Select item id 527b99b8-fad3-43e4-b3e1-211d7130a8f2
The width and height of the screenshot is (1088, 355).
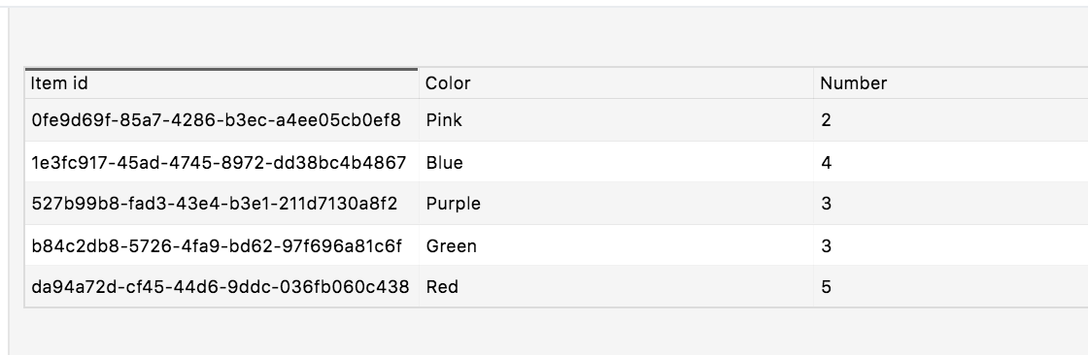click(x=215, y=204)
